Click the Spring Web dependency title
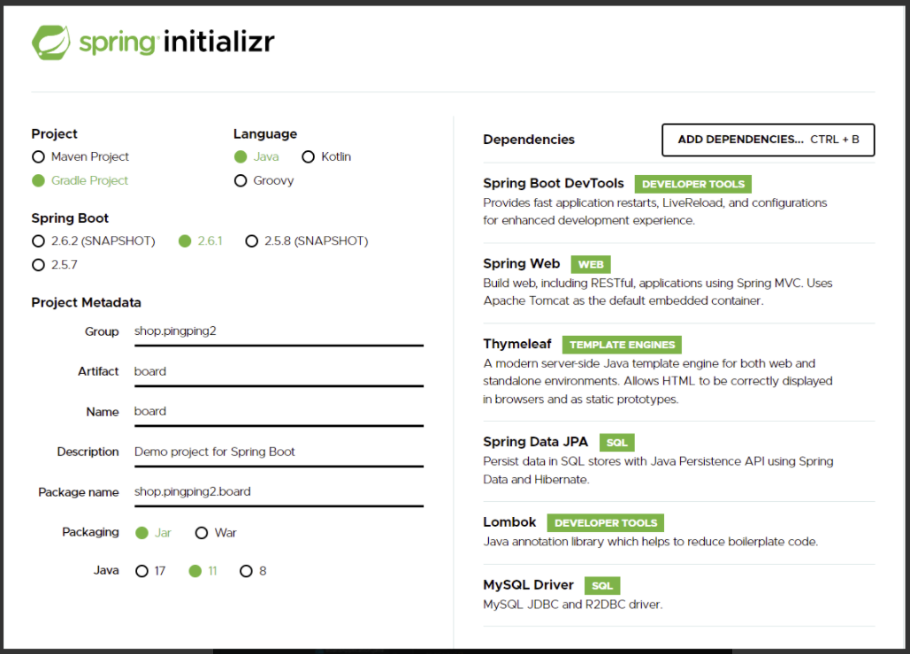The height and width of the screenshot is (654, 910). click(x=521, y=263)
